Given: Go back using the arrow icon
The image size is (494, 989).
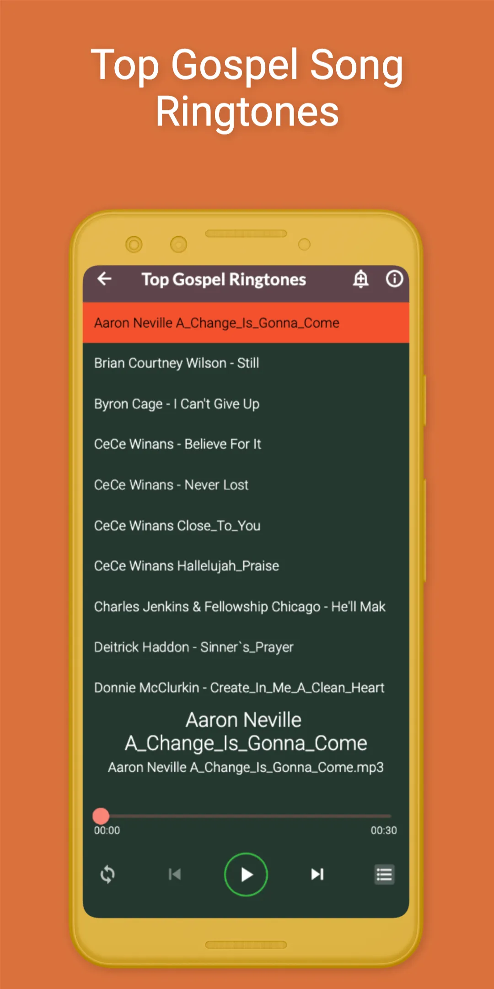Looking at the screenshot, I should [x=104, y=278].
